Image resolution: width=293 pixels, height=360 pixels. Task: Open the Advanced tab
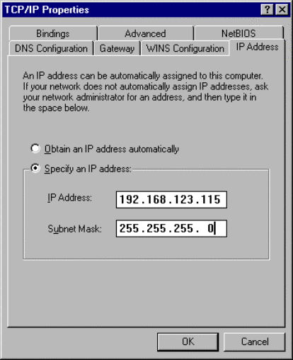(x=145, y=33)
